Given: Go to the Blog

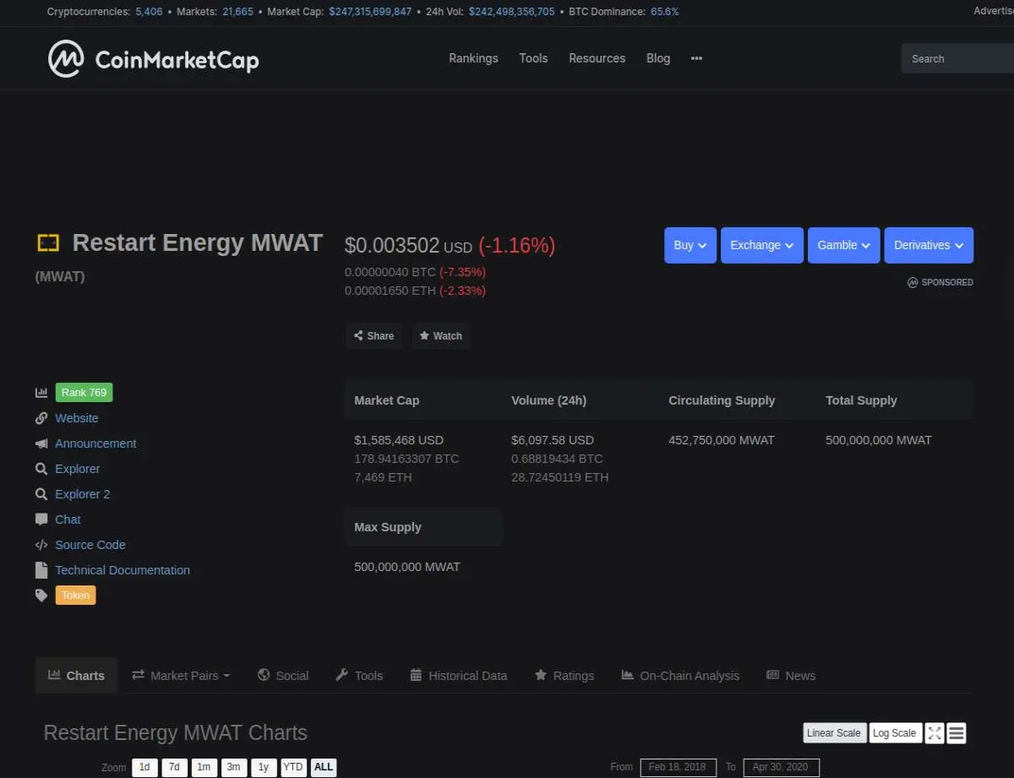Looking at the screenshot, I should (658, 58).
